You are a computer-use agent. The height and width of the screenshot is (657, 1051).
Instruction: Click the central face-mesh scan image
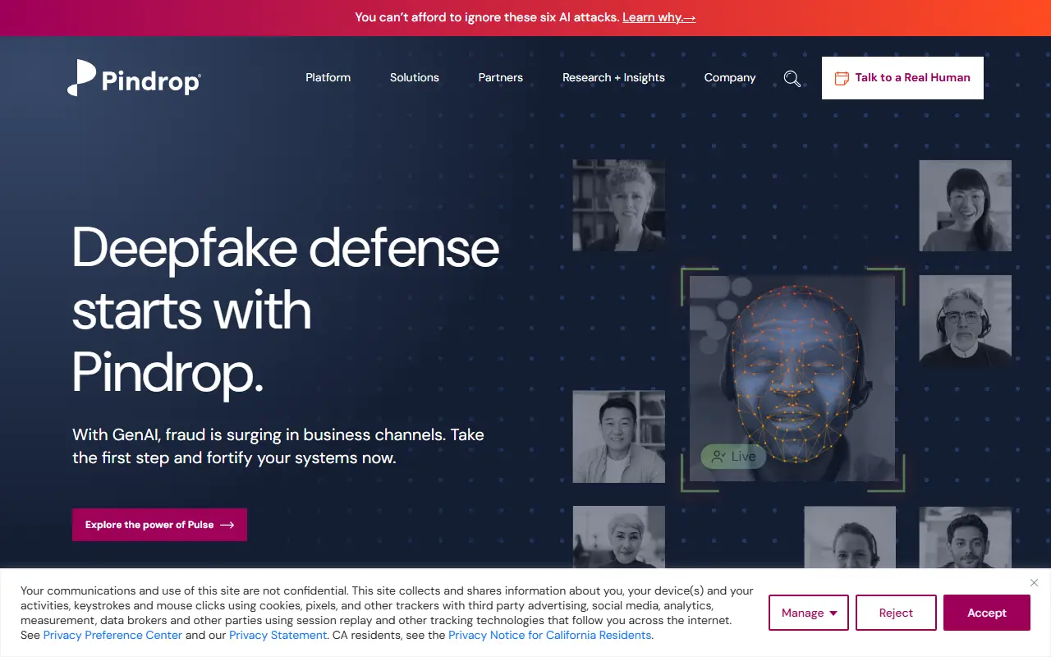(x=792, y=379)
